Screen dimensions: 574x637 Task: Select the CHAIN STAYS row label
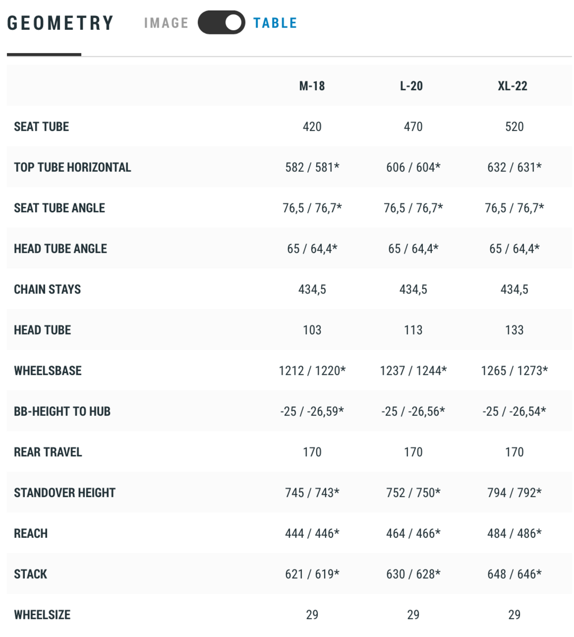point(47,289)
